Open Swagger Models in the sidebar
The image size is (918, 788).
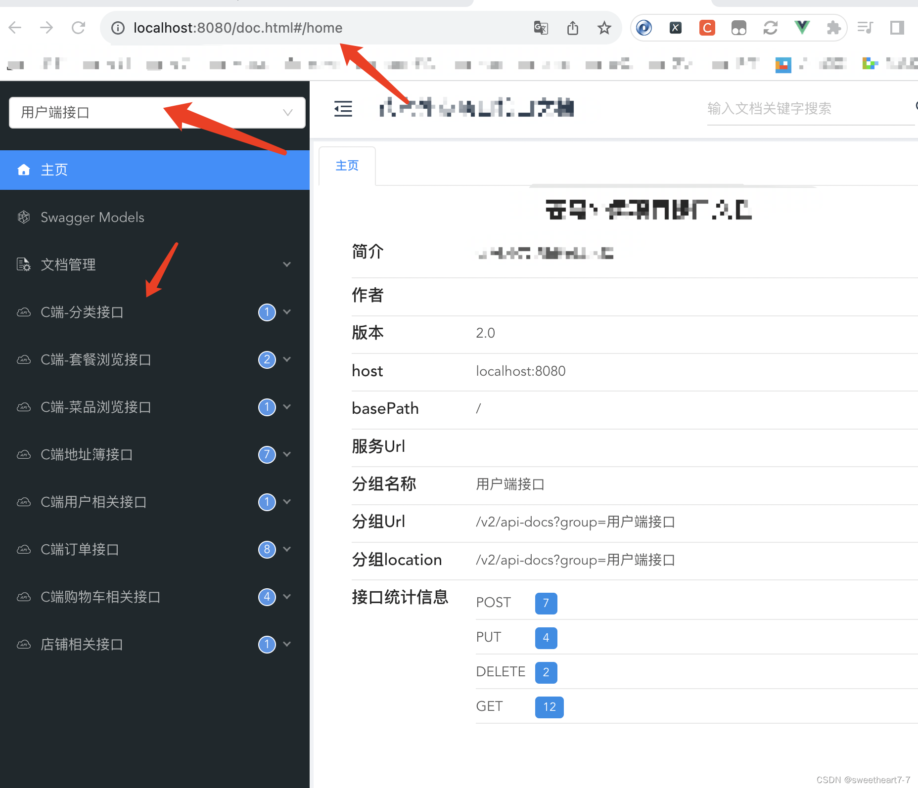[x=155, y=218]
